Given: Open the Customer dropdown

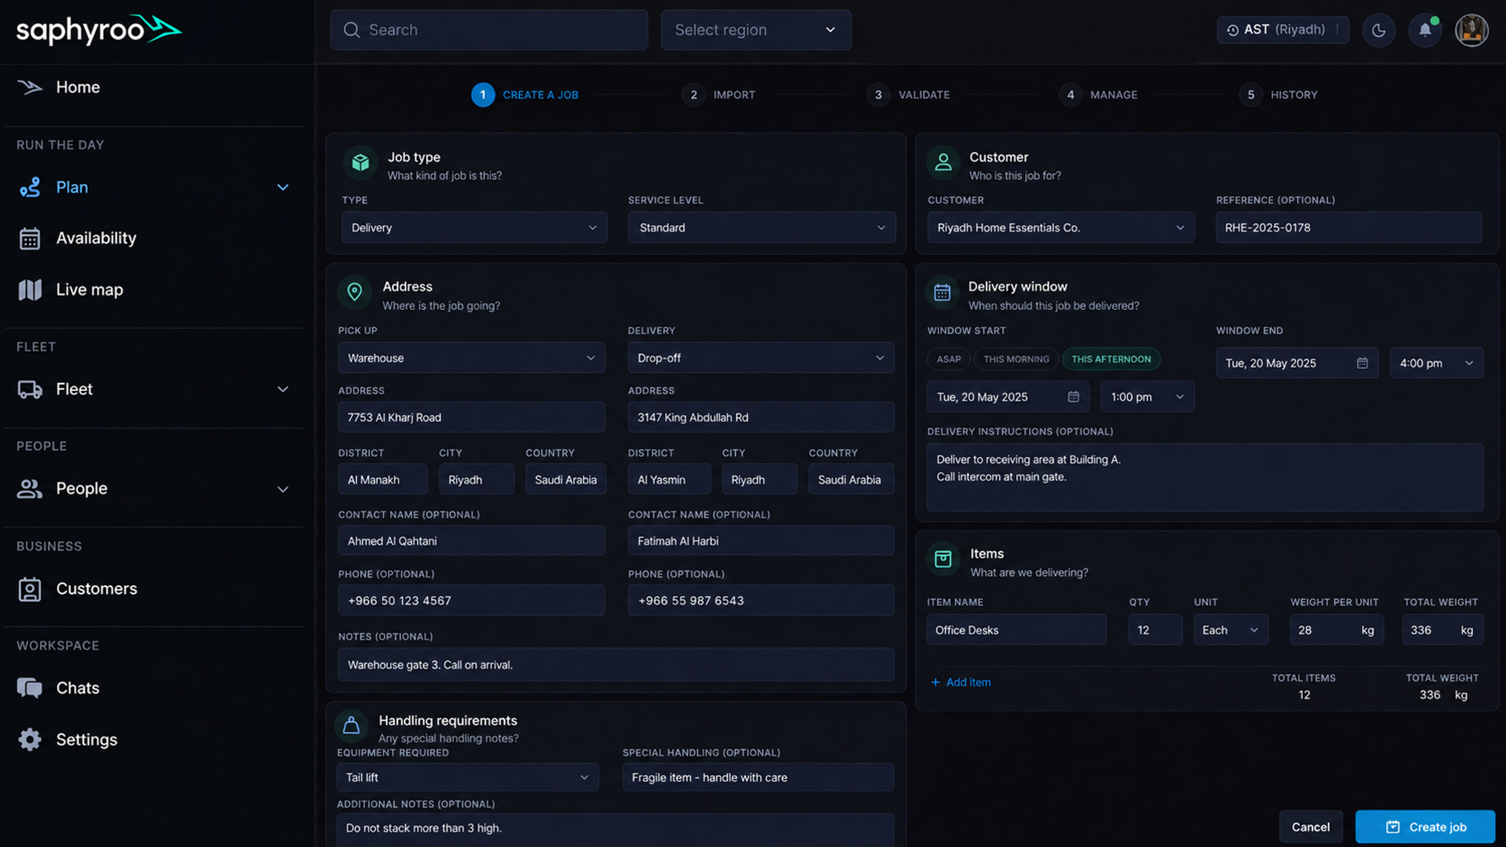Looking at the screenshot, I should coord(1061,228).
